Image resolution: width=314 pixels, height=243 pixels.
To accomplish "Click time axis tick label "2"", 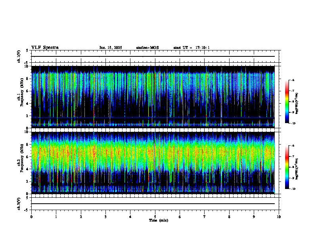I will pyautogui.click(x=81, y=217).
